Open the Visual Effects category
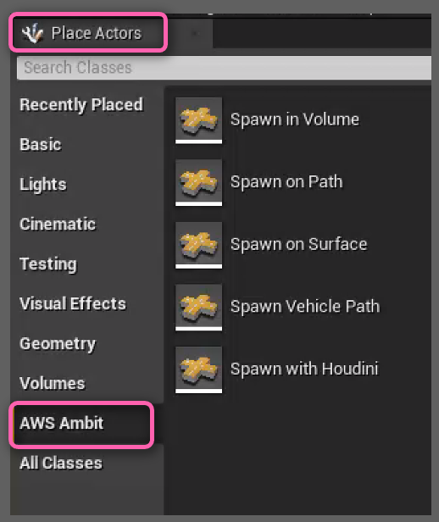Viewport: 439px width, 522px height. click(x=73, y=303)
